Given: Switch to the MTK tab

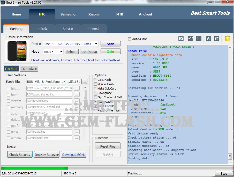Looking at the screenshot, I should click(x=120, y=14).
